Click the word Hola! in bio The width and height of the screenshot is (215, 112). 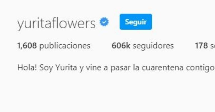(27, 67)
